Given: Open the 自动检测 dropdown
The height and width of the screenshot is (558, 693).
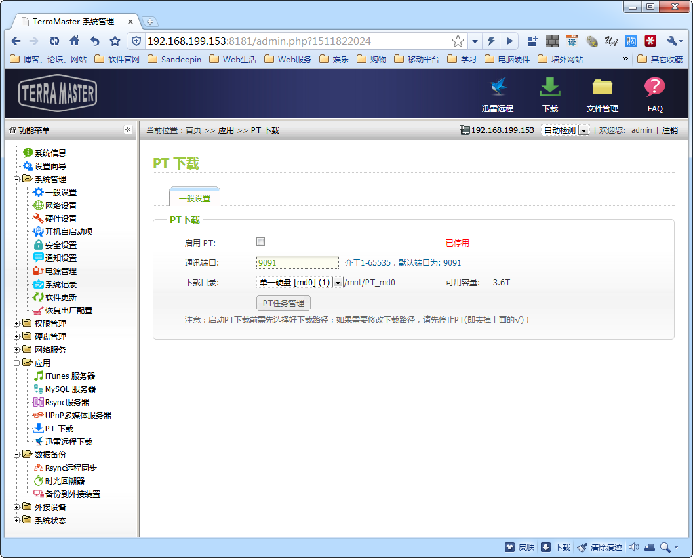Looking at the screenshot, I should pos(584,130).
